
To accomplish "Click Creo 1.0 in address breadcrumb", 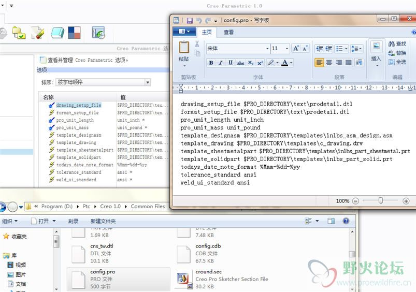I will [110, 207].
